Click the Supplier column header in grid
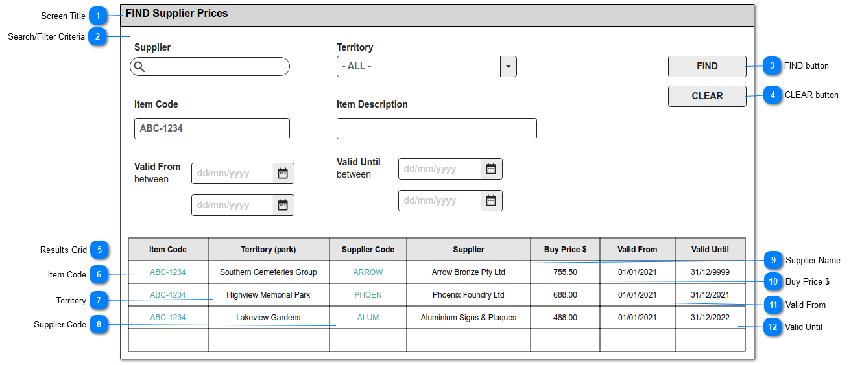 (x=468, y=250)
